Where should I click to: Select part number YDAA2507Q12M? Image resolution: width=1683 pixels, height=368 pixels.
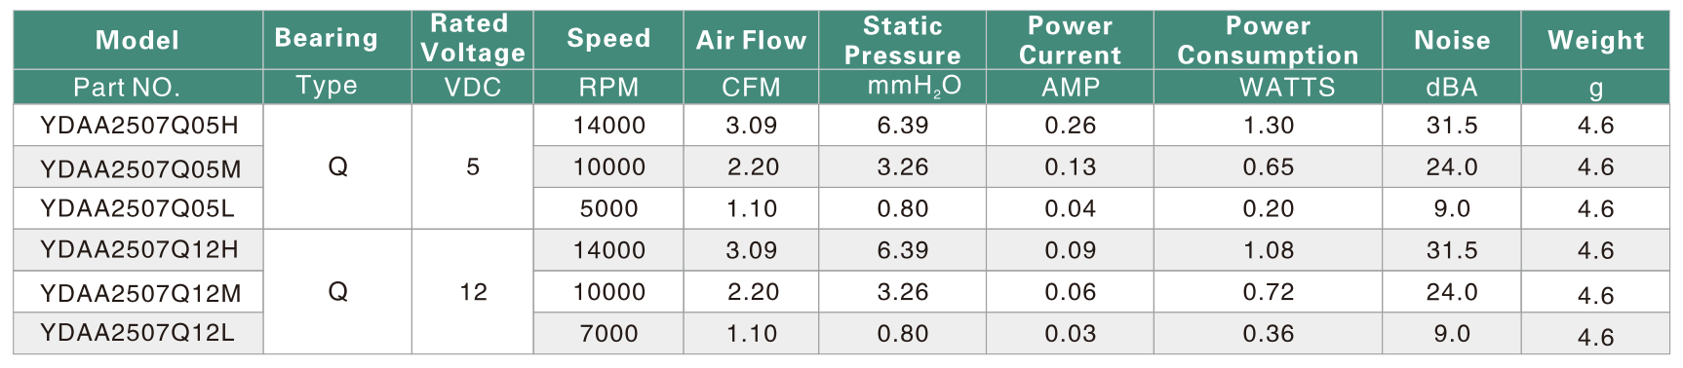140,293
